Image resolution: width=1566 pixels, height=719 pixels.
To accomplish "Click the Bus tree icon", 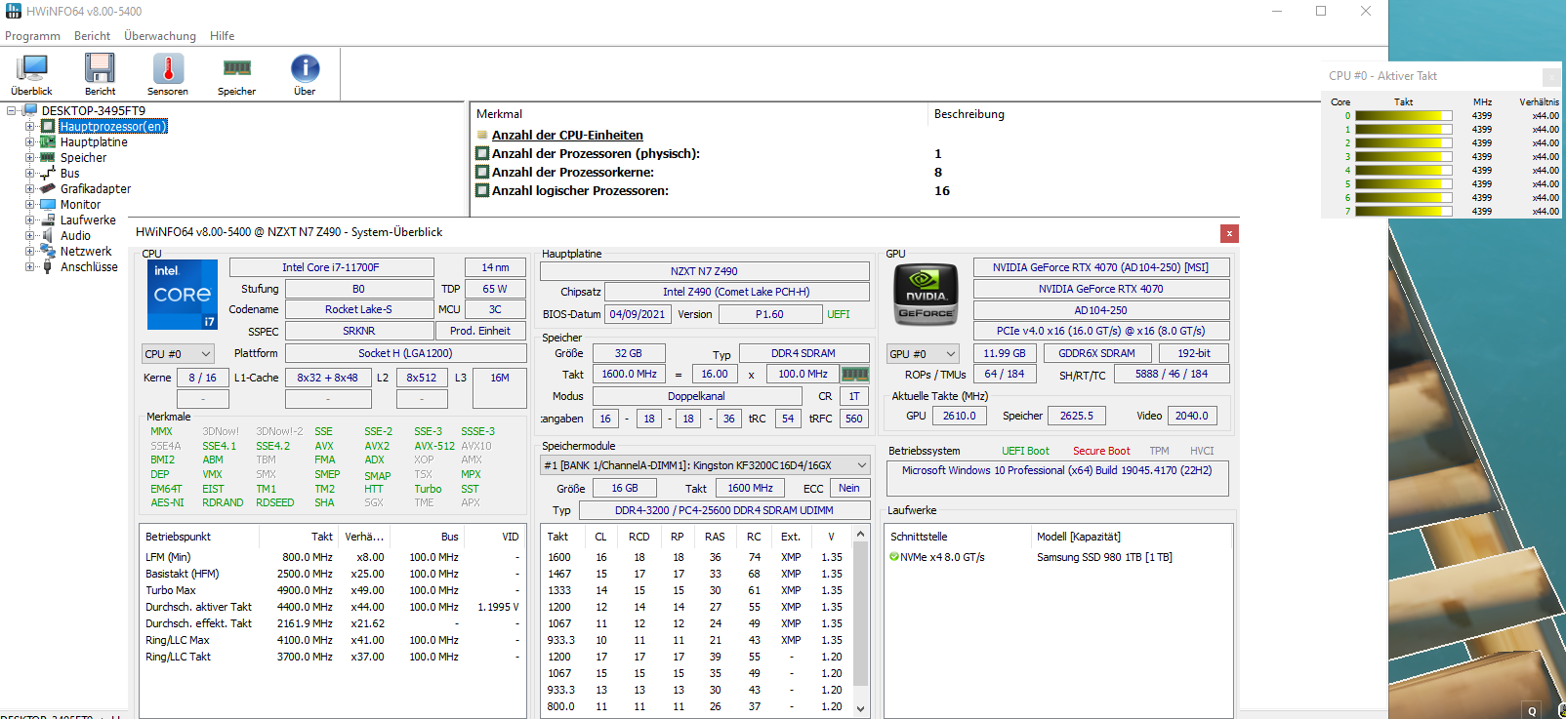I will click(x=47, y=173).
